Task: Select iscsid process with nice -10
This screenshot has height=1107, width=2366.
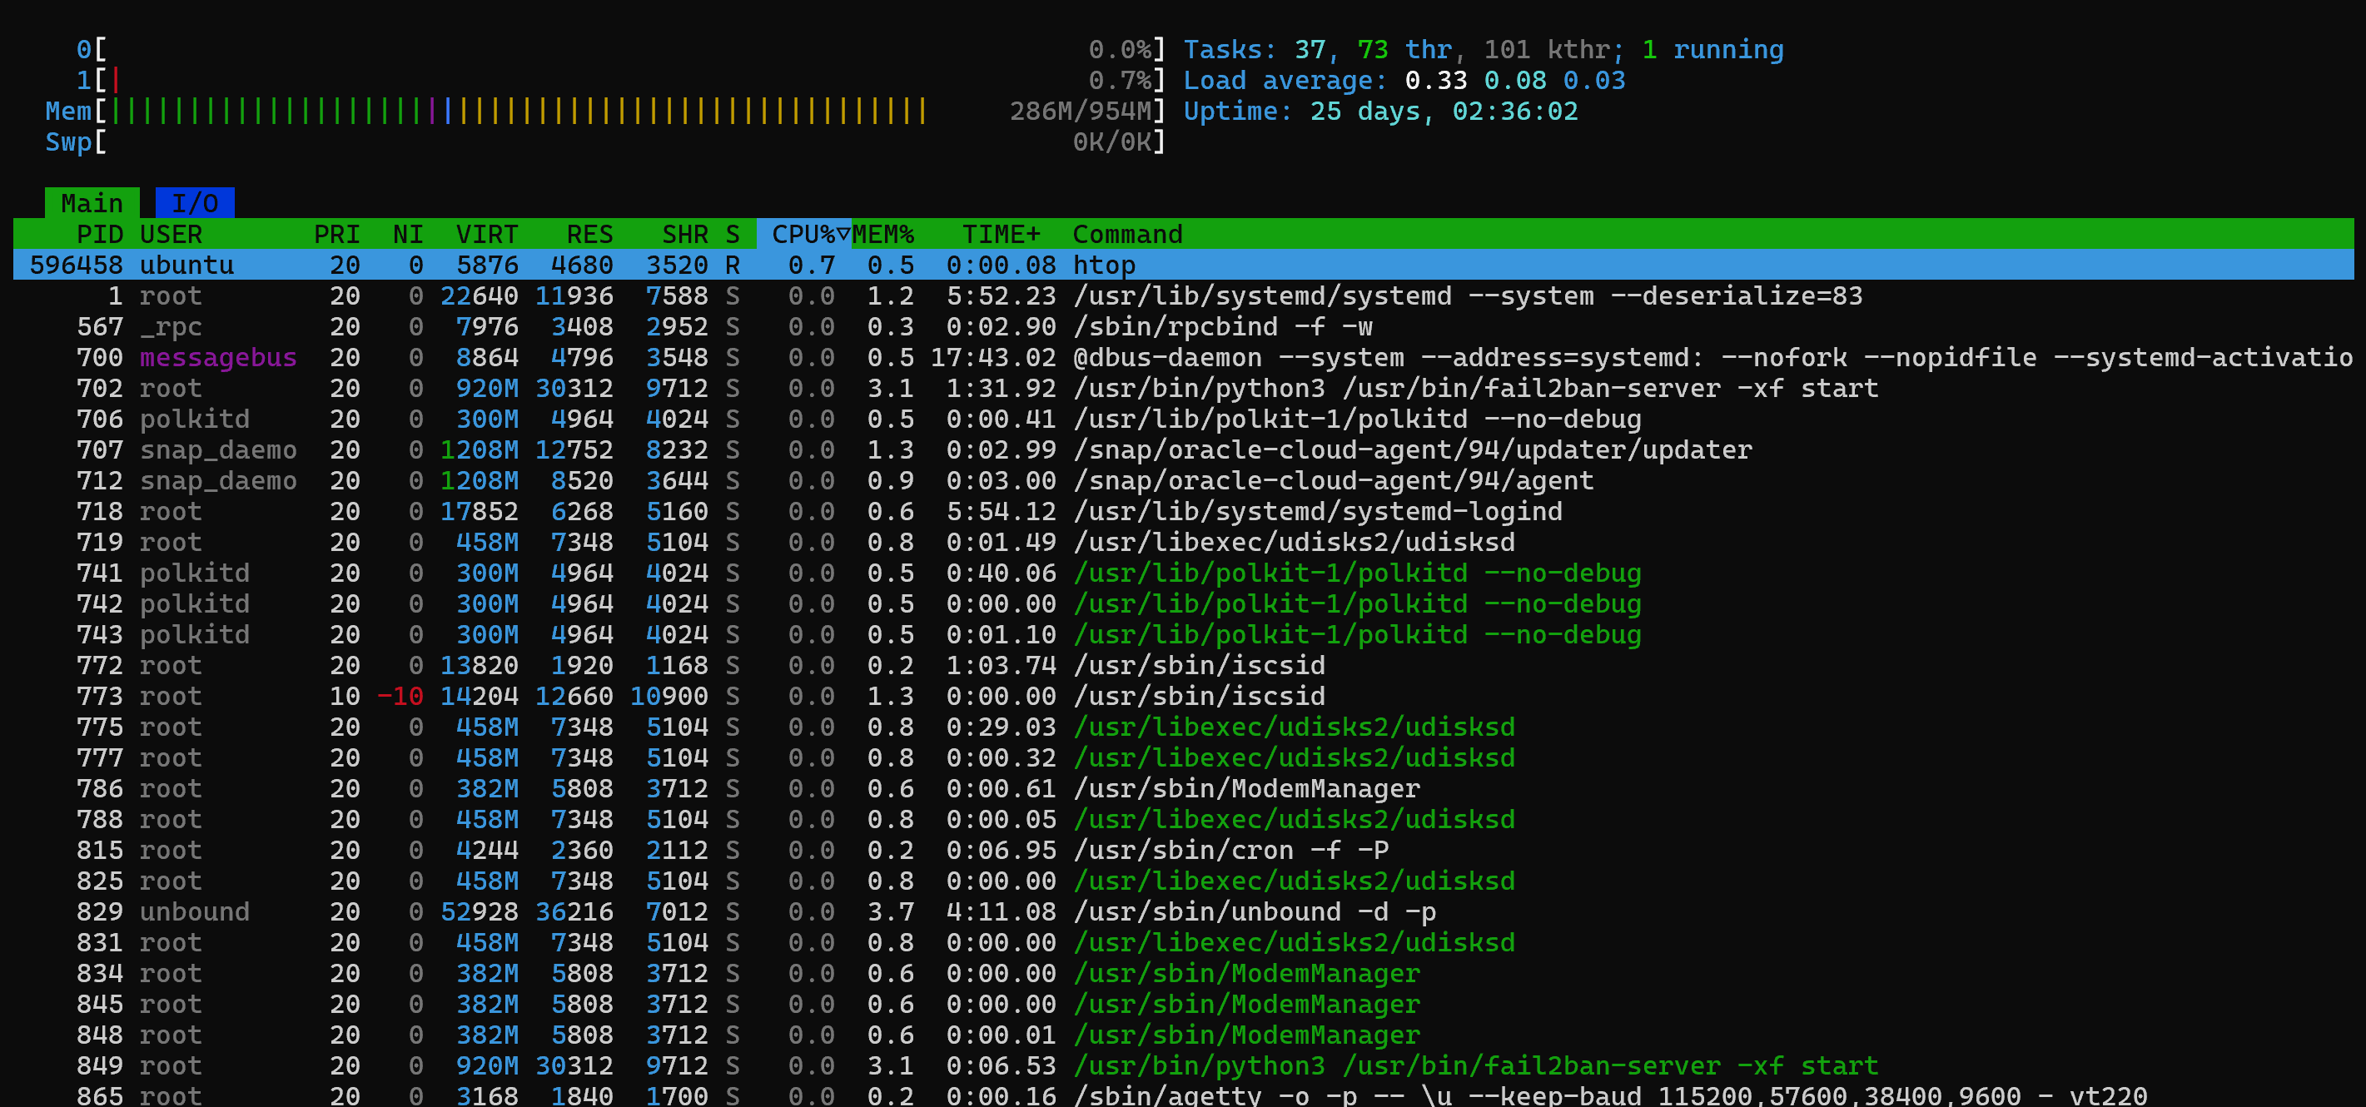Action: click(x=1199, y=696)
